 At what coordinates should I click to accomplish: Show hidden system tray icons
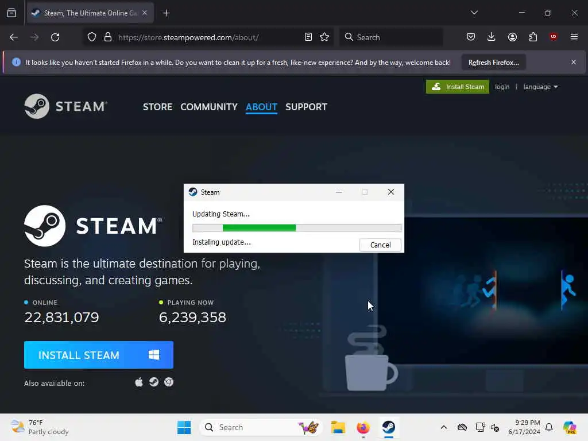(x=444, y=427)
